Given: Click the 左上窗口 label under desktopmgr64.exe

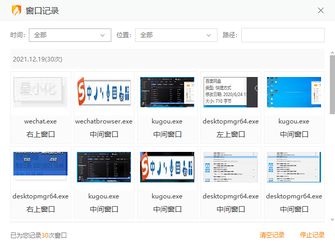Looking at the screenshot, I should tap(230, 134).
